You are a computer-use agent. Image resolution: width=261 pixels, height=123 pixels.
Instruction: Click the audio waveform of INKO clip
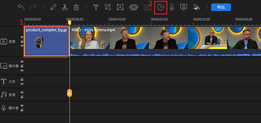tap(165, 54)
